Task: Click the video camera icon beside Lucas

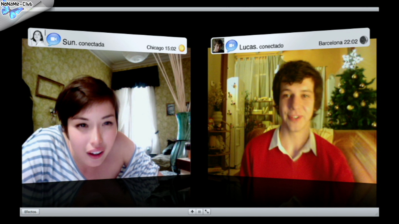Action: pos(231,46)
